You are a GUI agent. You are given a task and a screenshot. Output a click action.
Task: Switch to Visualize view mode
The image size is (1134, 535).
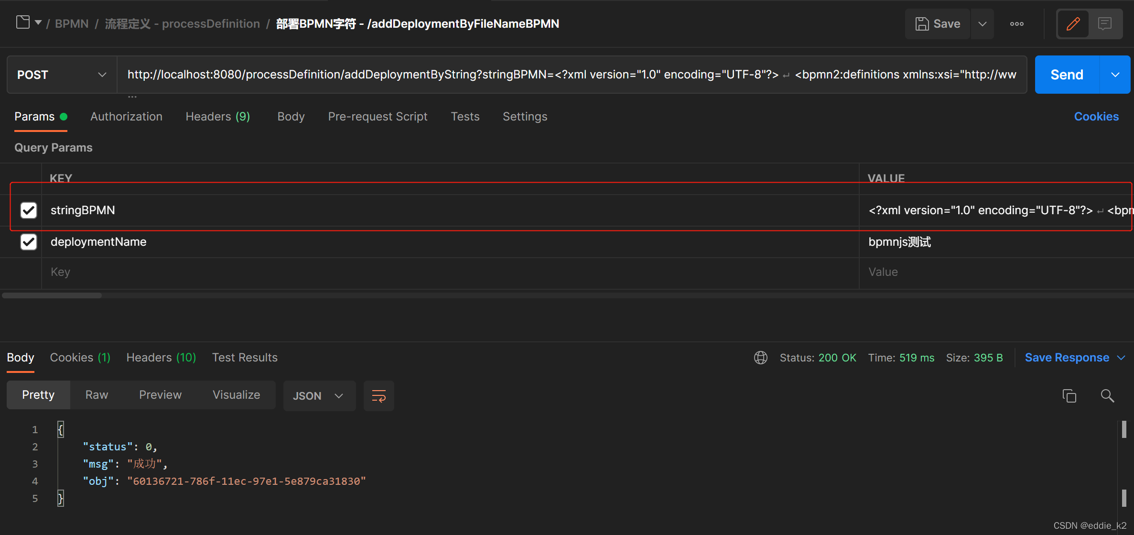[236, 395]
